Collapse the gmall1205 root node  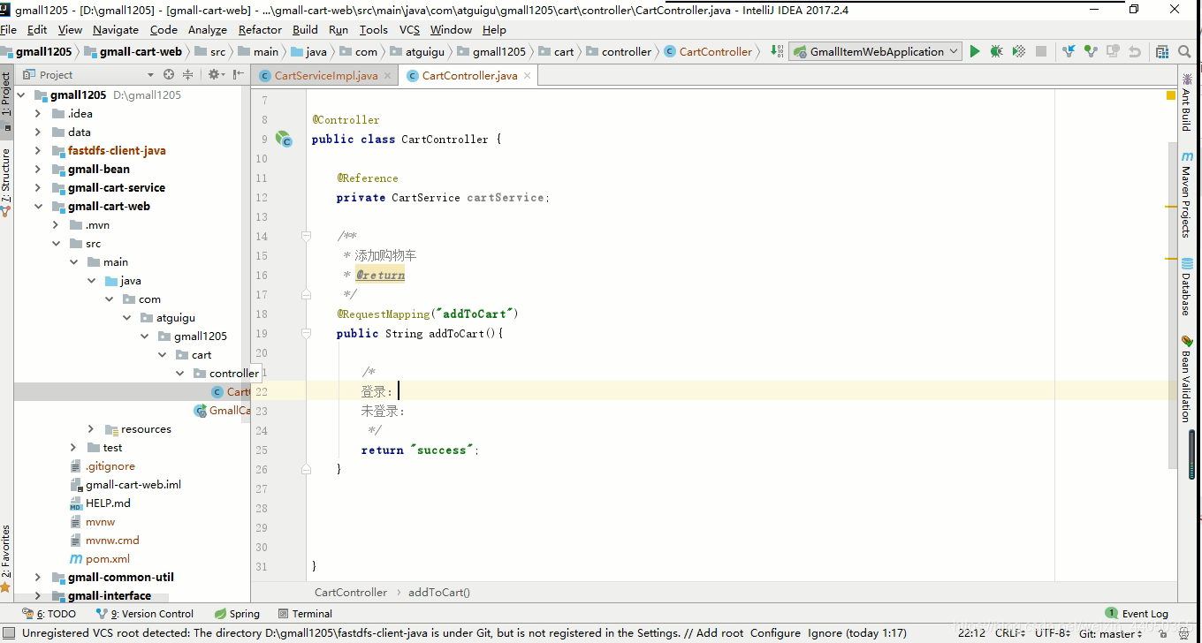pyautogui.click(x=20, y=95)
